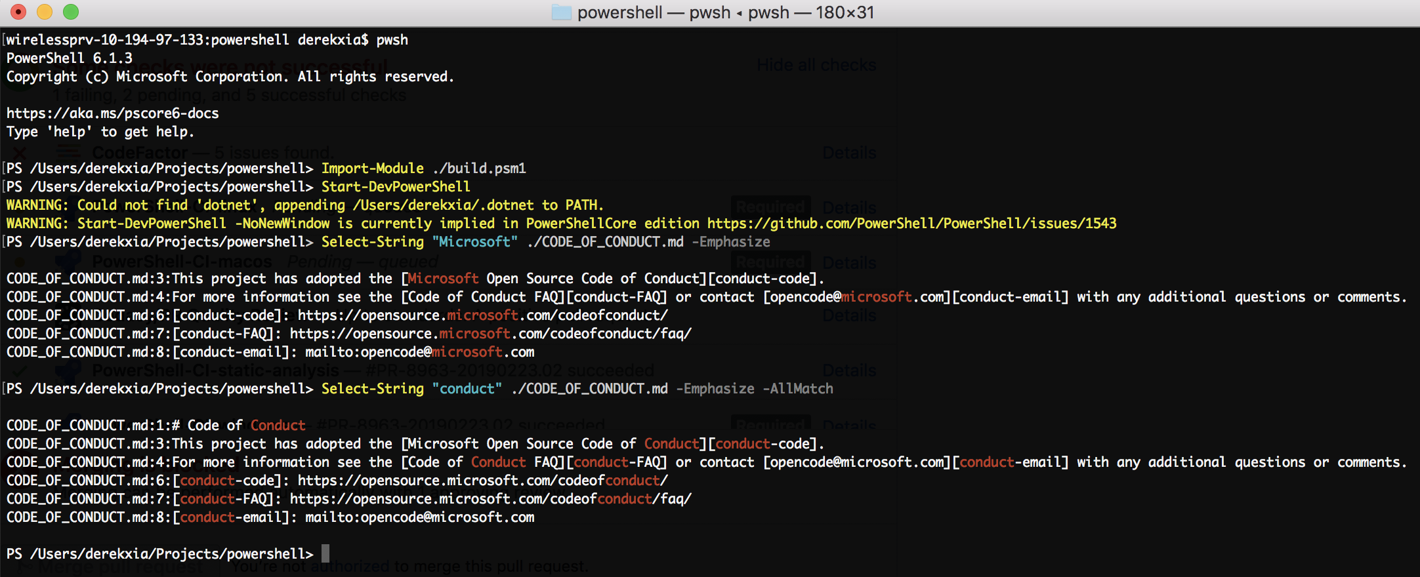Click the Copyright Microsoft Corporation line
1420x577 pixels.
click(x=230, y=77)
